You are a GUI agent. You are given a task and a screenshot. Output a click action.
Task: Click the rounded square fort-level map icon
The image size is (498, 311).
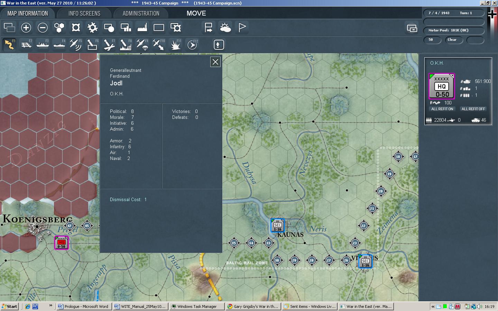pos(76,27)
